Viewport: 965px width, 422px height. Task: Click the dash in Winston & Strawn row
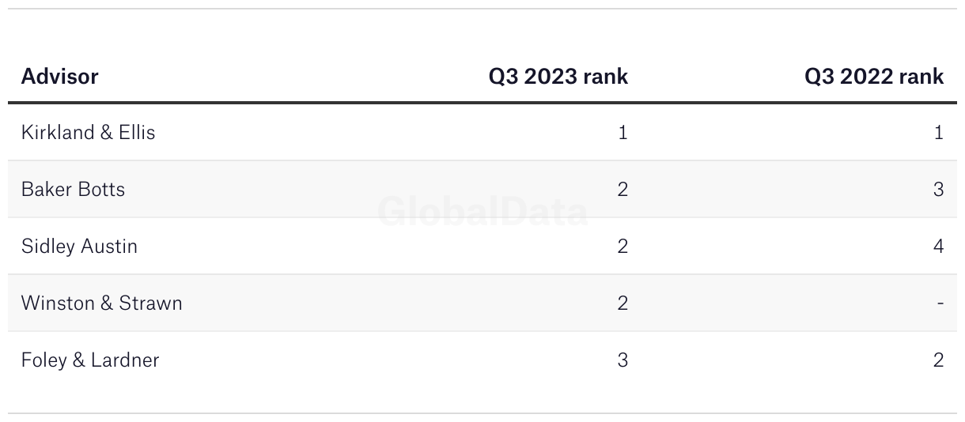(x=940, y=303)
